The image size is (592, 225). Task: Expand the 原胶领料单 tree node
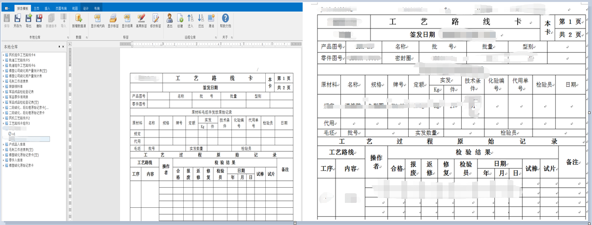point(3,86)
